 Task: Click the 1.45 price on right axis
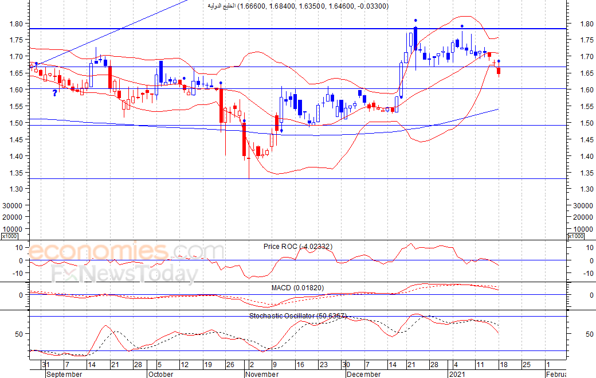(587, 139)
